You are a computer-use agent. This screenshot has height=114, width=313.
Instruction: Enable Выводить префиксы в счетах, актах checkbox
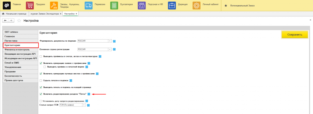pos(41,57)
